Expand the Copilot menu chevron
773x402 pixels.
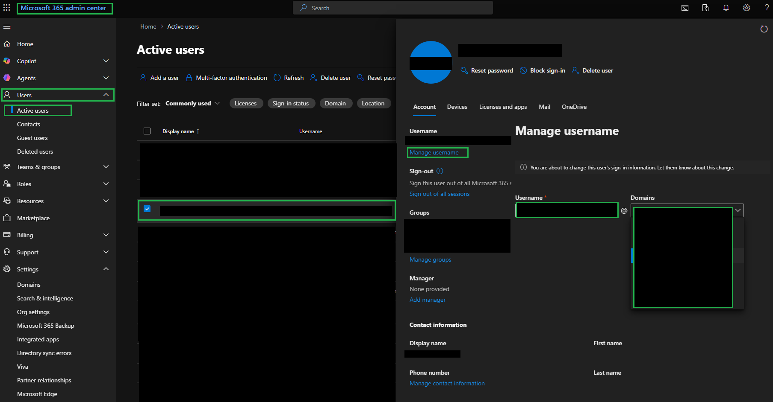point(106,61)
